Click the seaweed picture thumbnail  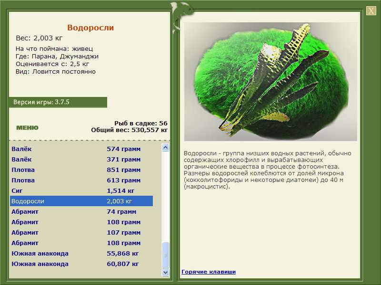pos(271,82)
